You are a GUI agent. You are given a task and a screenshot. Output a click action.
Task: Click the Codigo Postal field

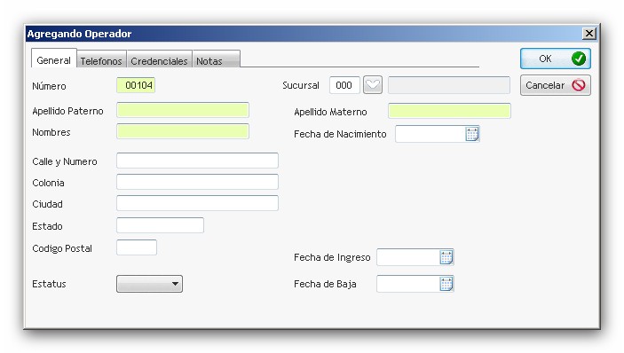point(137,247)
